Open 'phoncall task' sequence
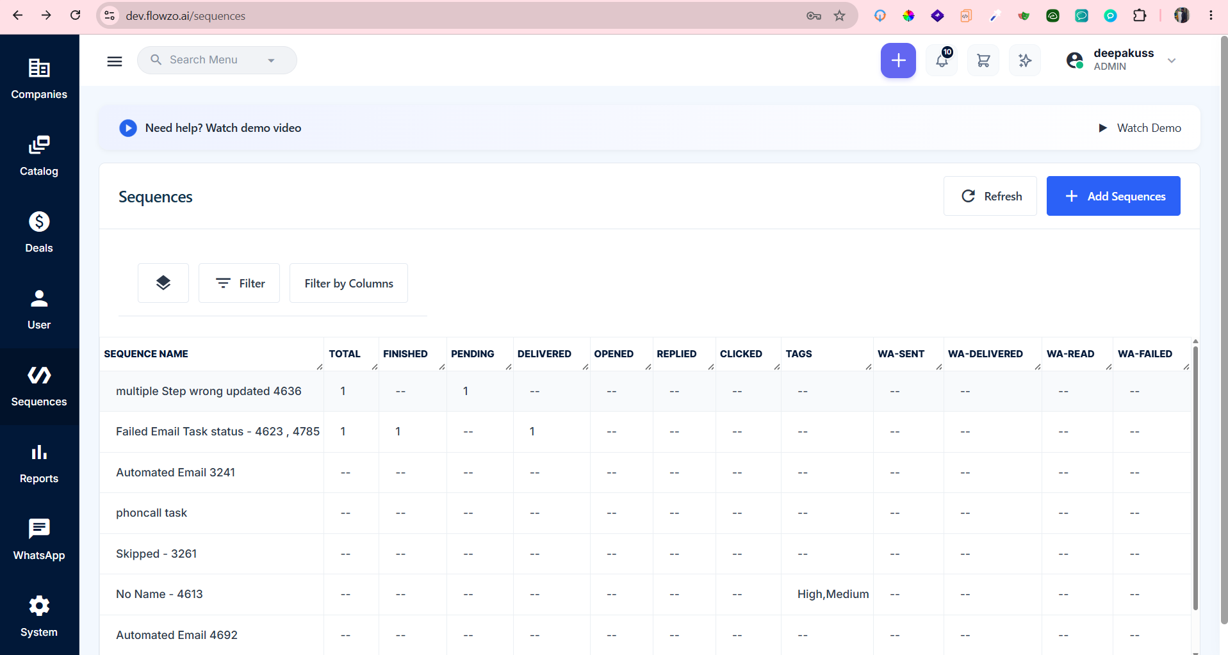1228x655 pixels. click(151, 513)
